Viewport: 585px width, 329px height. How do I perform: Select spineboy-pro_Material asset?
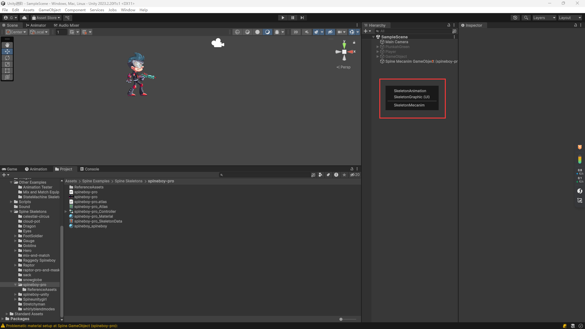(x=94, y=217)
